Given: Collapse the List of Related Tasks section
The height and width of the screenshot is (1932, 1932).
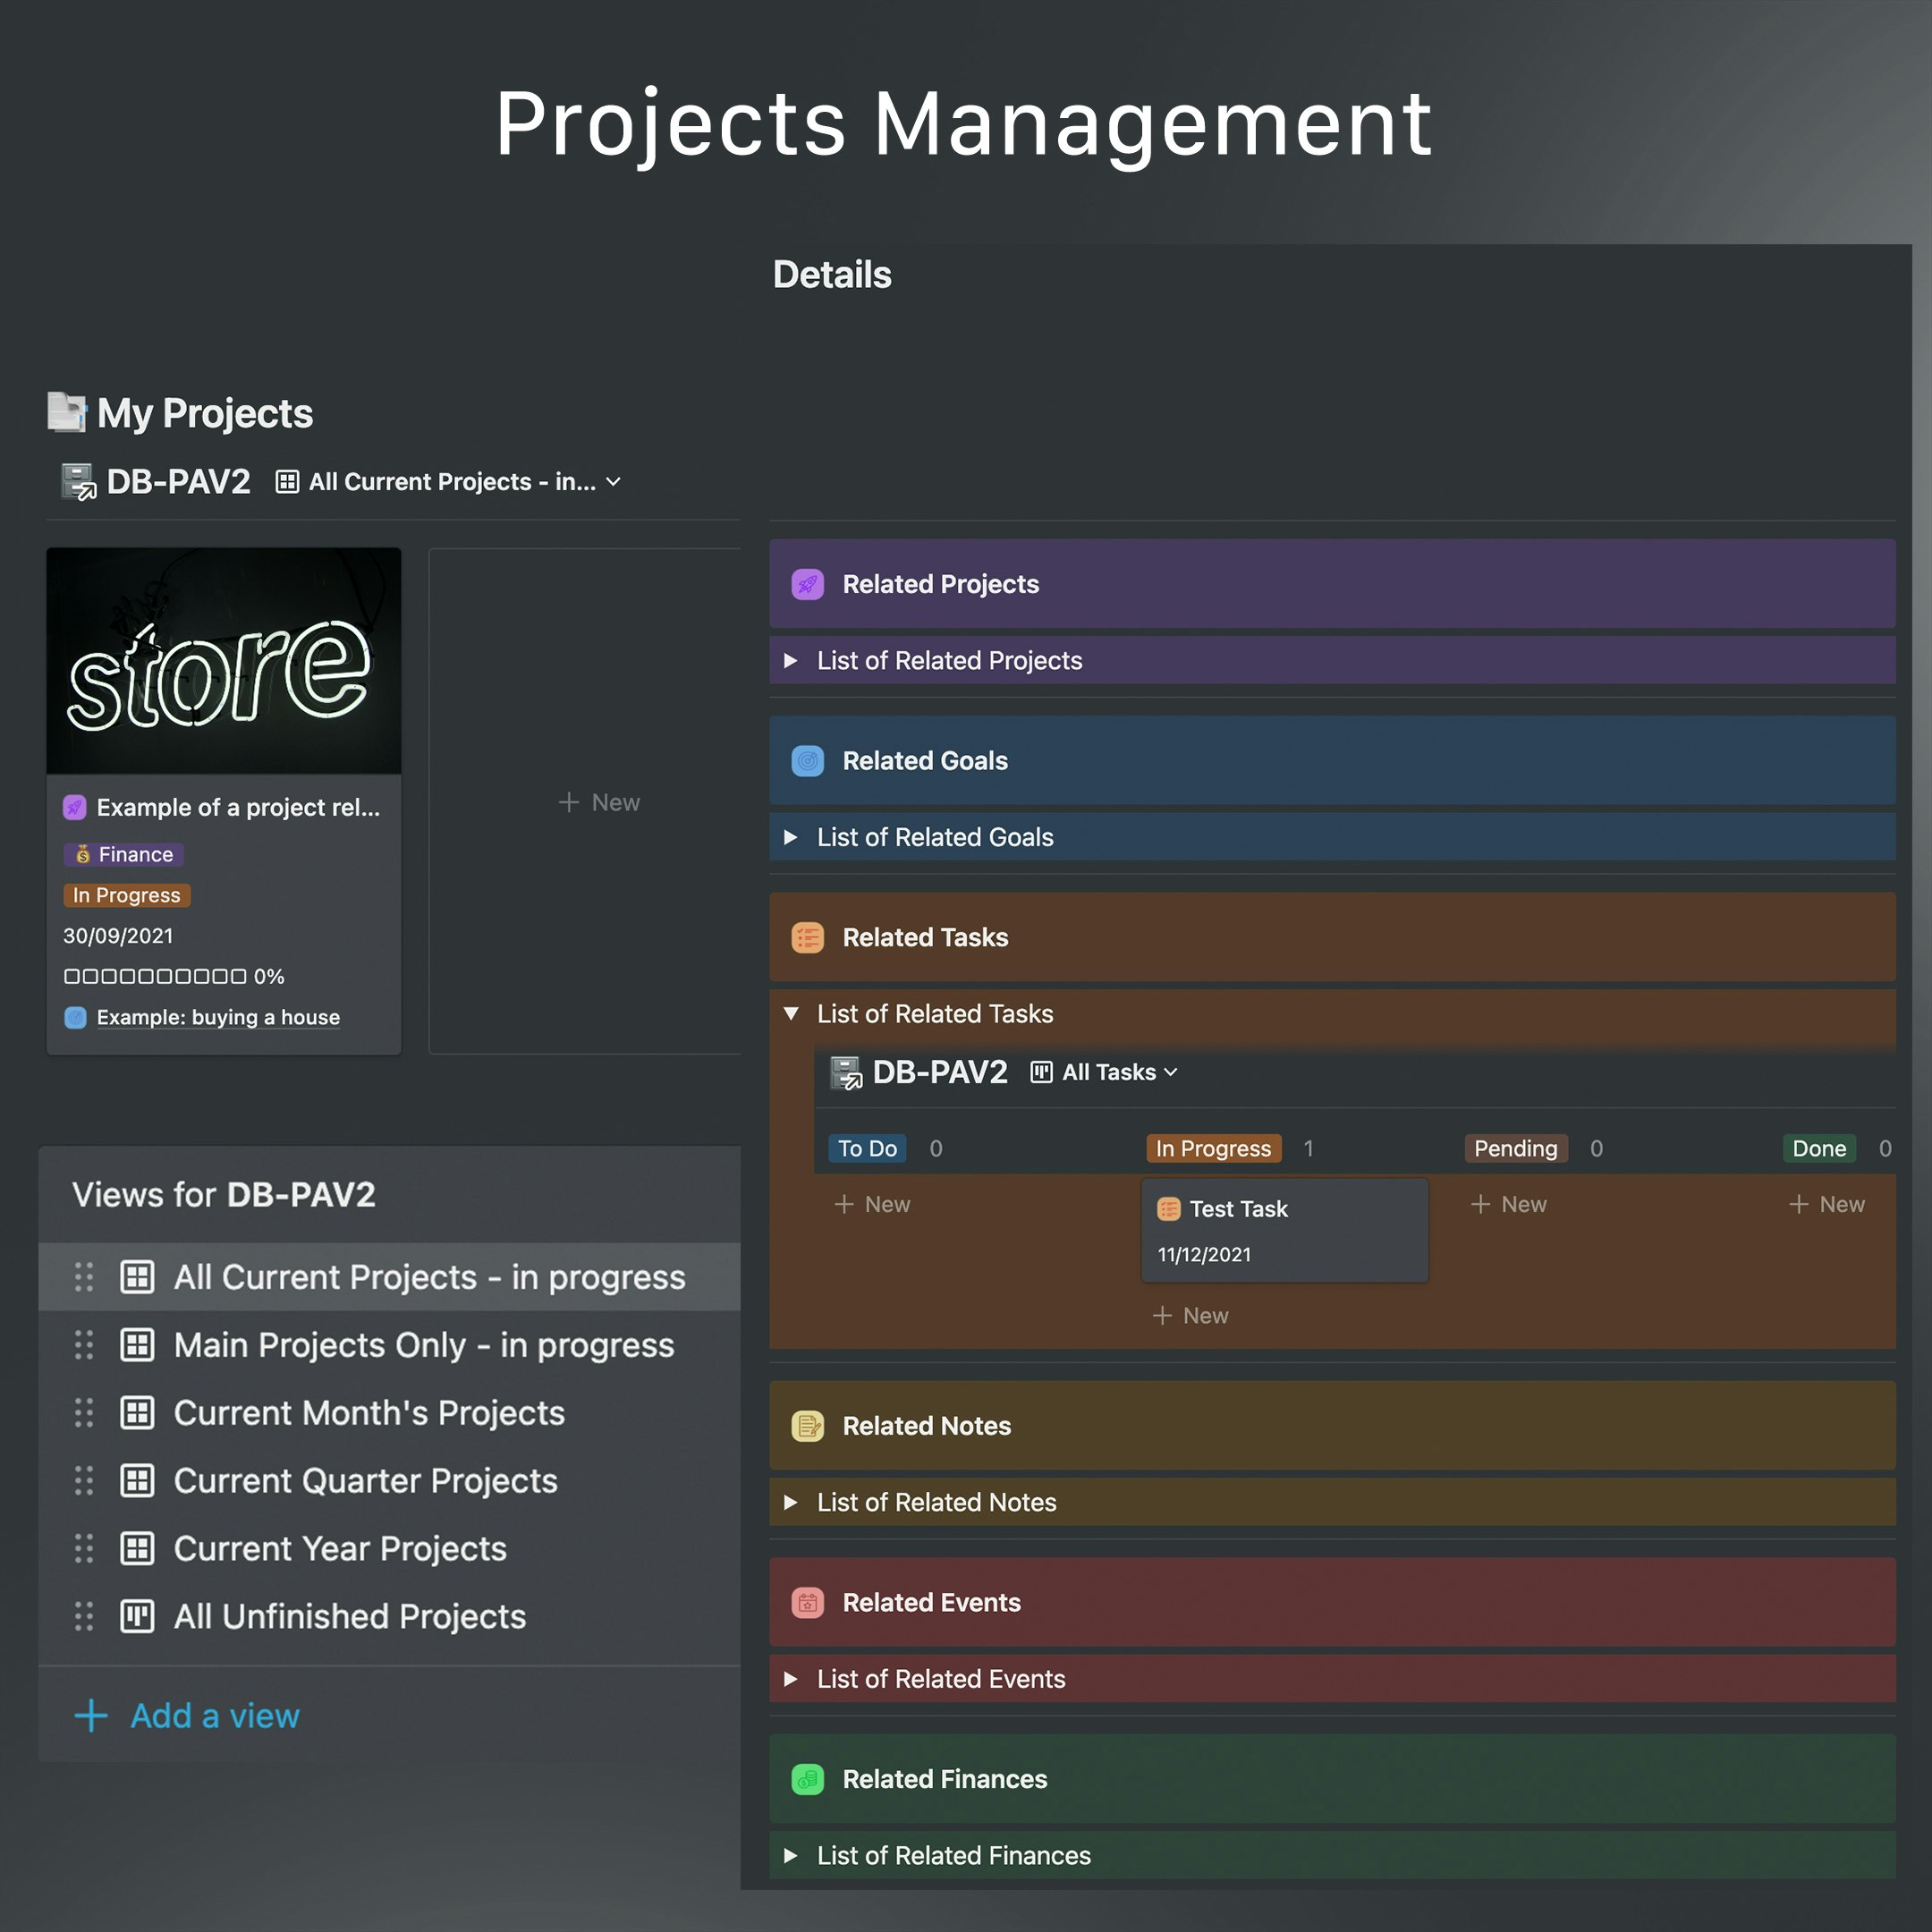Looking at the screenshot, I should pyautogui.click(x=791, y=1013).
